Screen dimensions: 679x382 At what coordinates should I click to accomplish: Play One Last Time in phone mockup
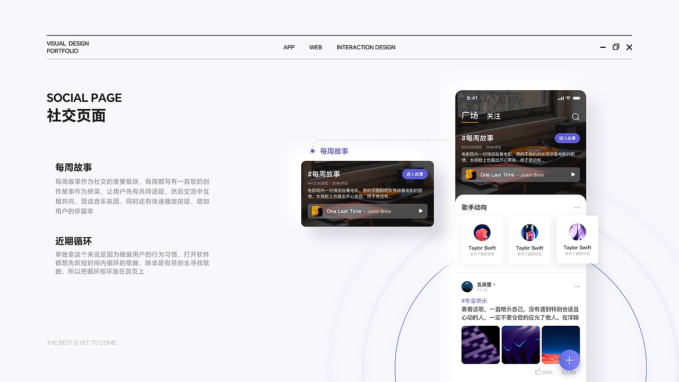click(573, 175)
